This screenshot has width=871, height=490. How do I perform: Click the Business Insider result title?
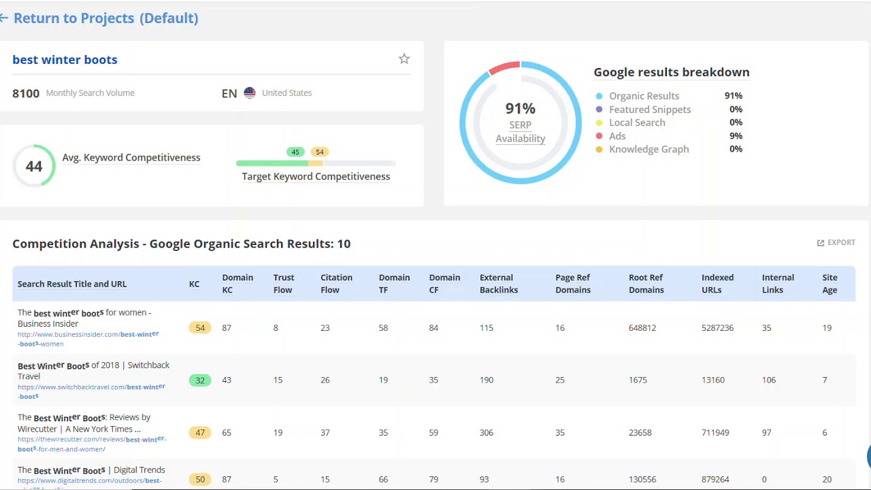[84, 318]
